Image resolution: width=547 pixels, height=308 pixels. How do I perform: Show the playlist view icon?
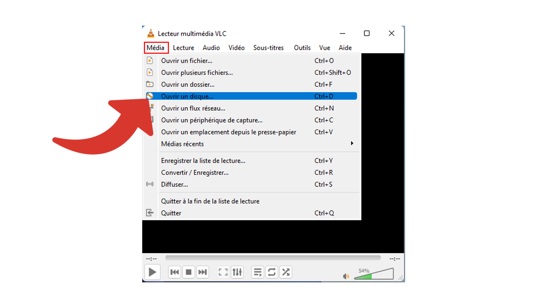coord(257,272)
